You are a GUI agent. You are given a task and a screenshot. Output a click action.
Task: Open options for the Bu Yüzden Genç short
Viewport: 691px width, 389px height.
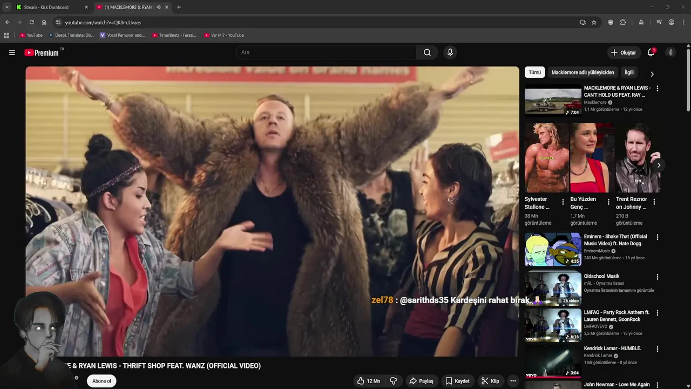[x=608, y=202]
